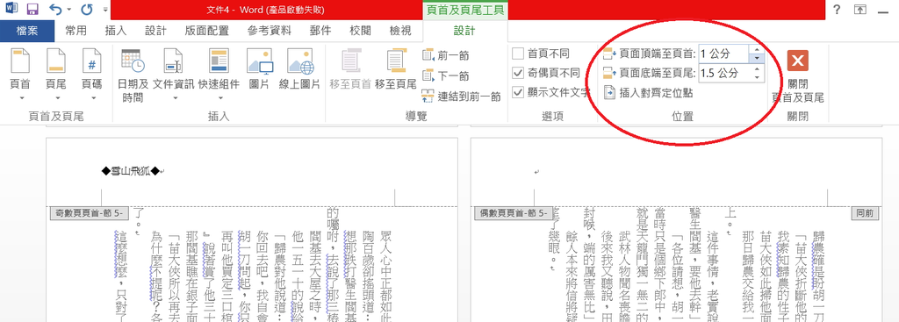The image size is (899, 322).
Task: Open 文件資訊 document info menu
Action: click(173, 75)
